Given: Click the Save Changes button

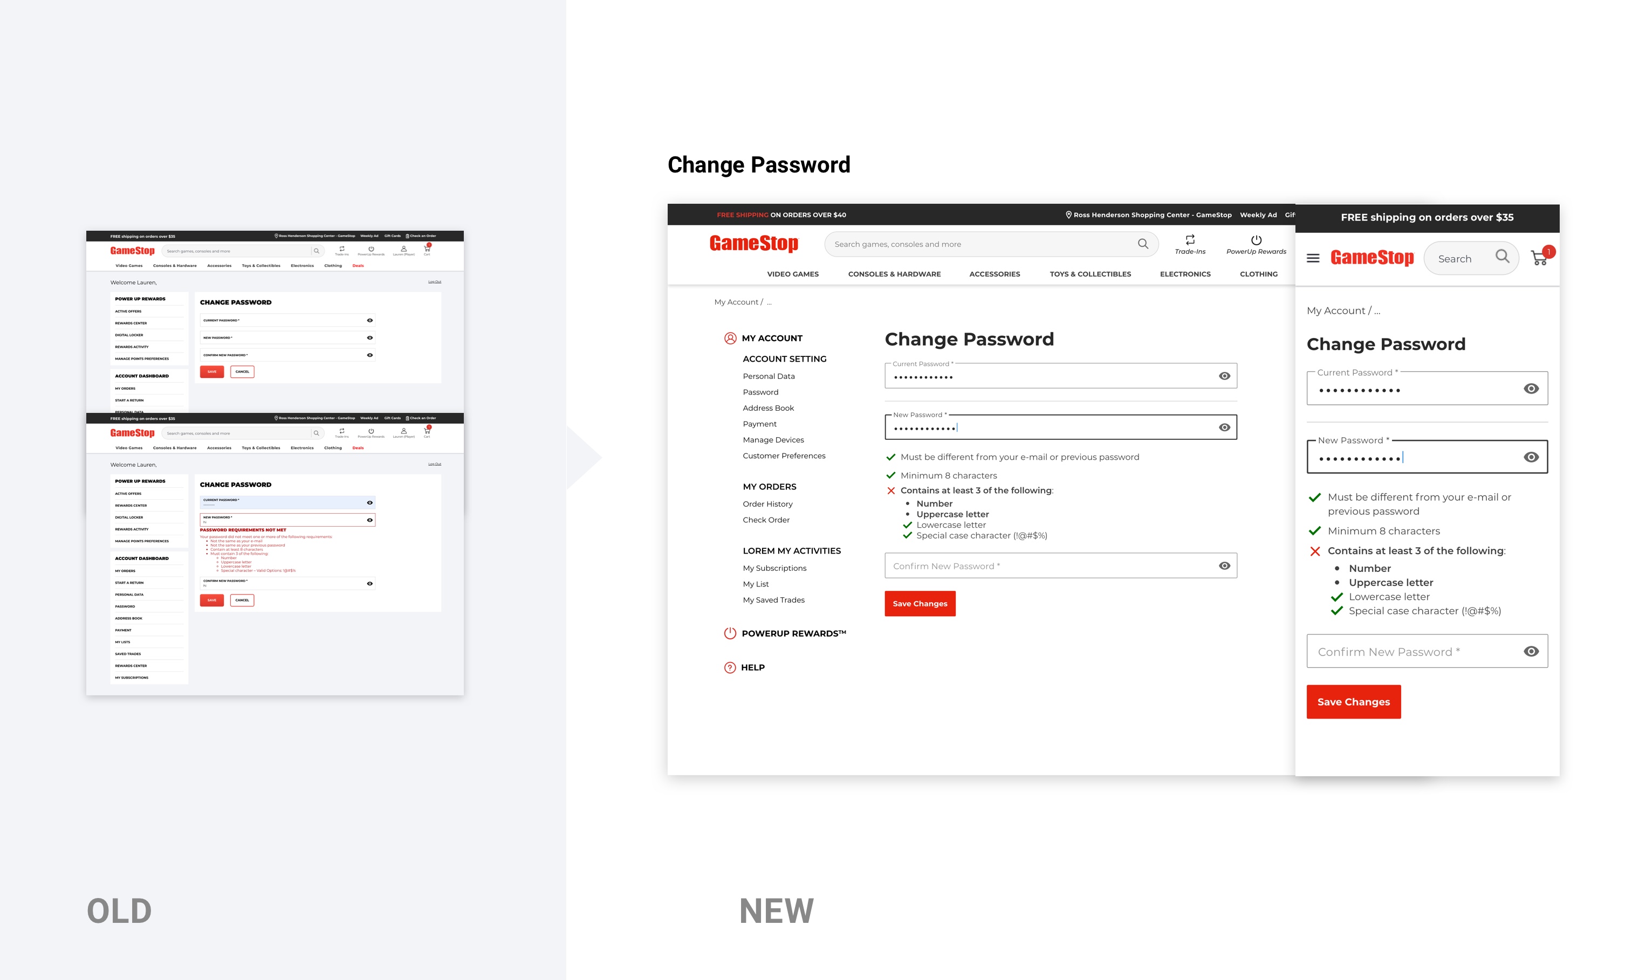Looking at the screenshot, I should pyautogui.click(x=922, y=603).
